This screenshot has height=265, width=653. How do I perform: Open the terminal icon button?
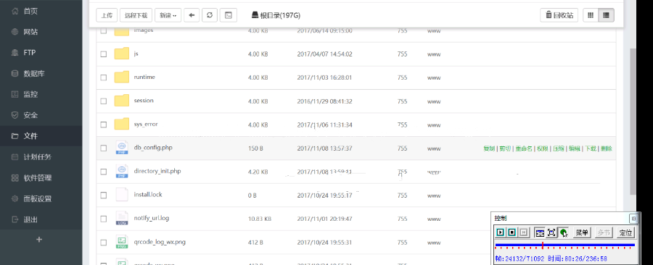pyautogui.click(x=229, y=15)
